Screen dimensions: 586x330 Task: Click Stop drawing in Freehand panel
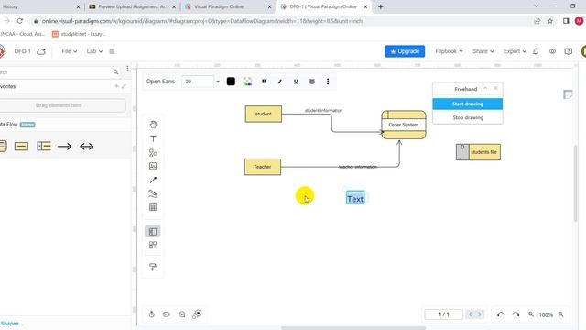(468, 117)
